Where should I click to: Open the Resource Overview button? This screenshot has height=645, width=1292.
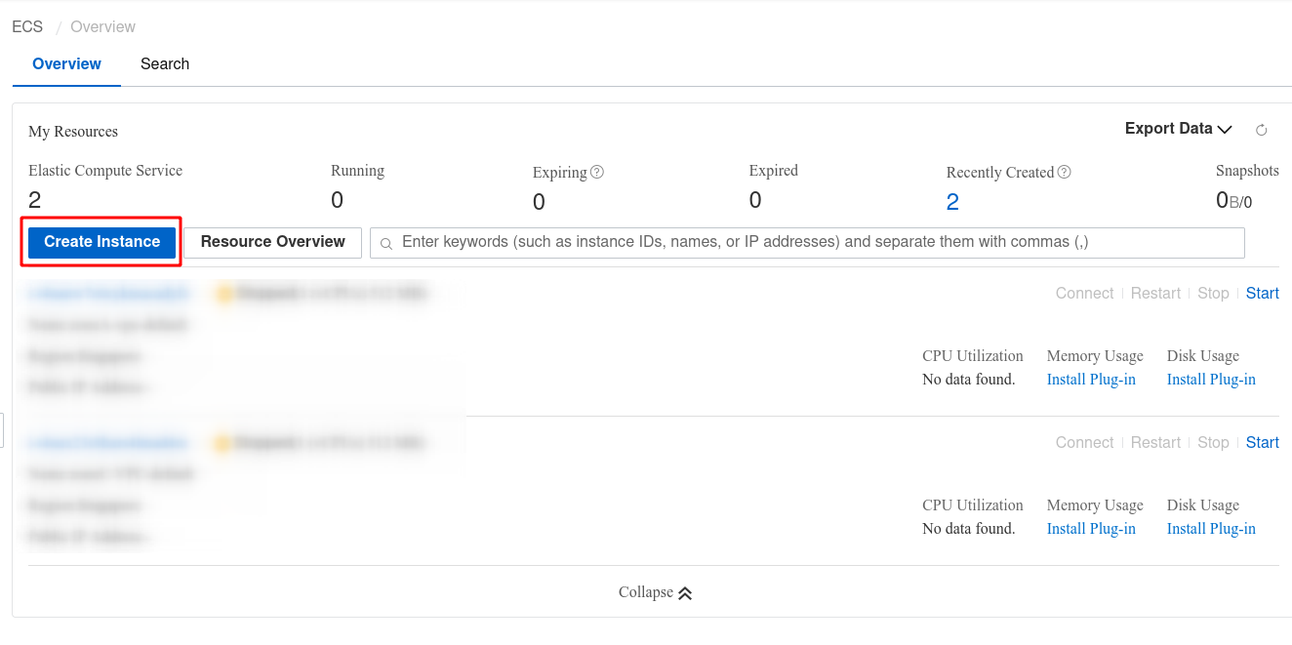tap(272, 242)
